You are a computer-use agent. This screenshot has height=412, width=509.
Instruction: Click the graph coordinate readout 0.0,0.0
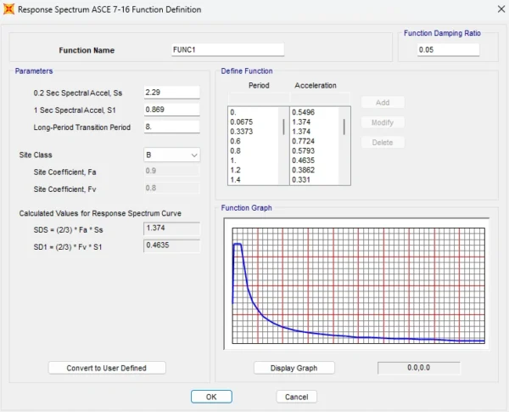(419, 368)
